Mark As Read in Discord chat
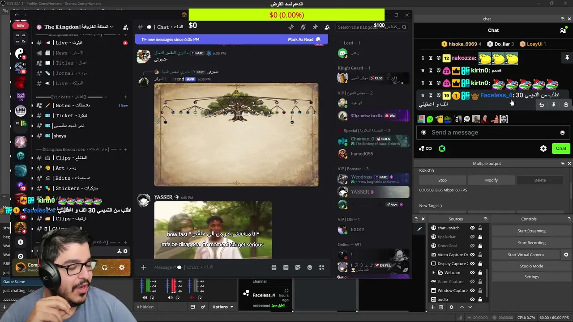 coord(304,39)
